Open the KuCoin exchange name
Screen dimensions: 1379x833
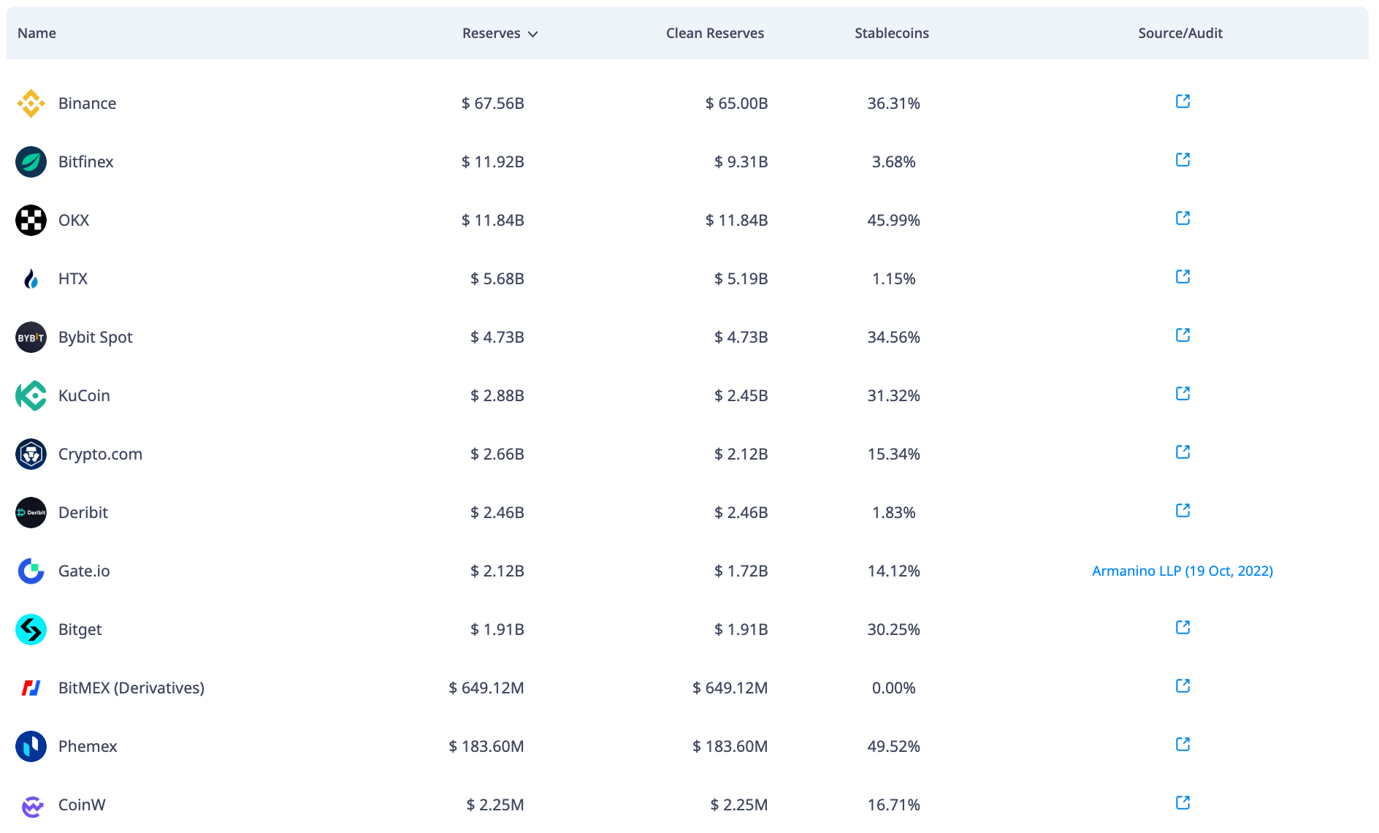(84, 395)
